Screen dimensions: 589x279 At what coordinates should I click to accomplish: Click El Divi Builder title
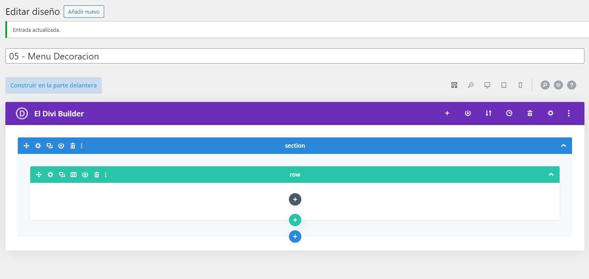[59, 113]
